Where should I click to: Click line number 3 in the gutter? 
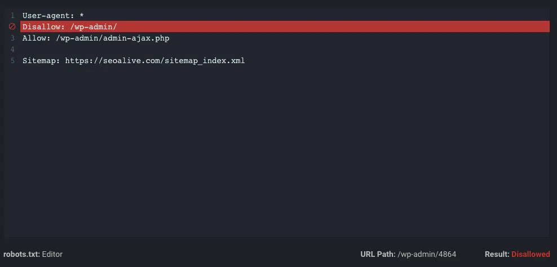click(12, 38)
